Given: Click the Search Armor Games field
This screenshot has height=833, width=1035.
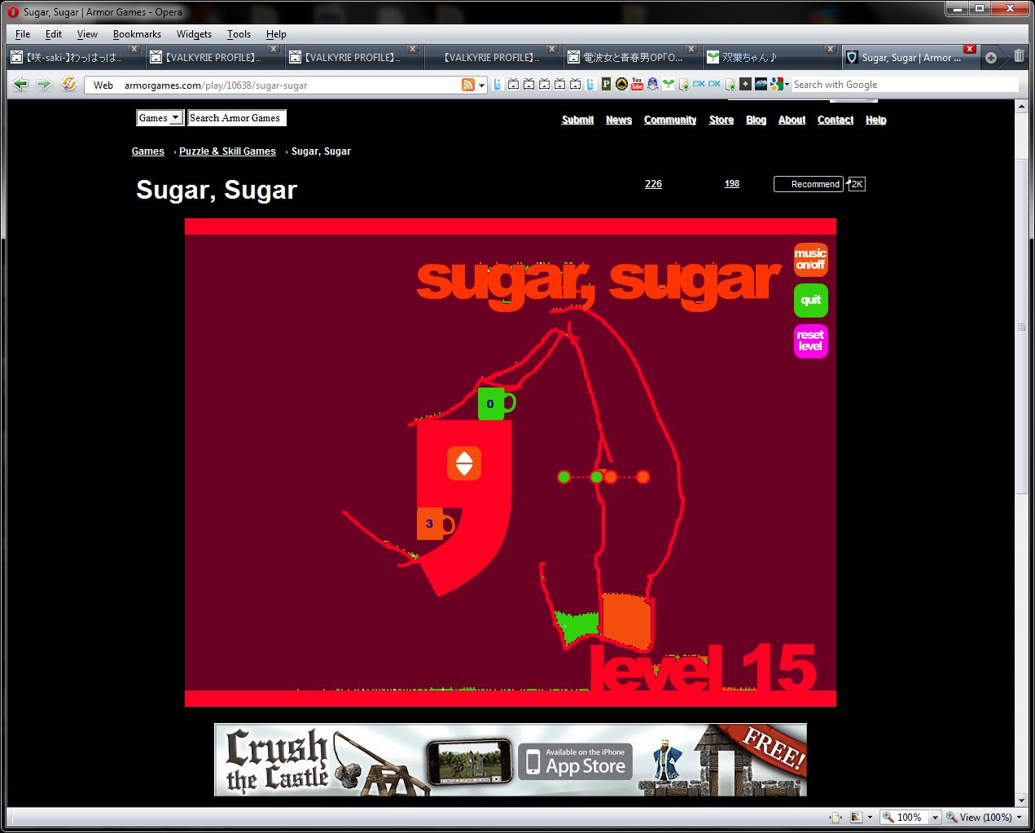Looking at the screenshot, I should 236,118.
